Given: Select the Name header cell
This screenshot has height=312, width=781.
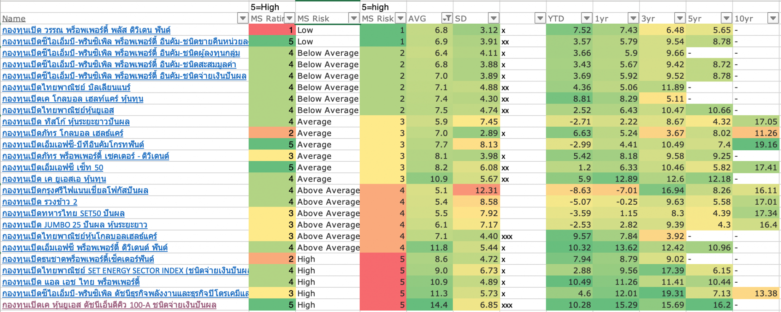Looking at the screenshot, I should 124,18.
